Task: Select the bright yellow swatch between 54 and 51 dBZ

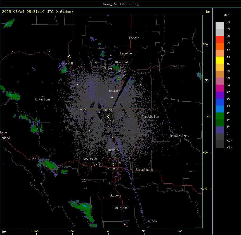Action: point(220,60)
